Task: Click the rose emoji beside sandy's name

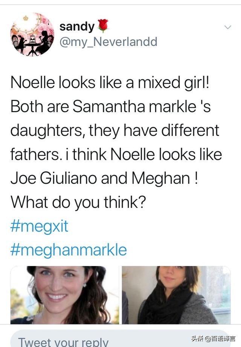Action: [x=102, y=25]
